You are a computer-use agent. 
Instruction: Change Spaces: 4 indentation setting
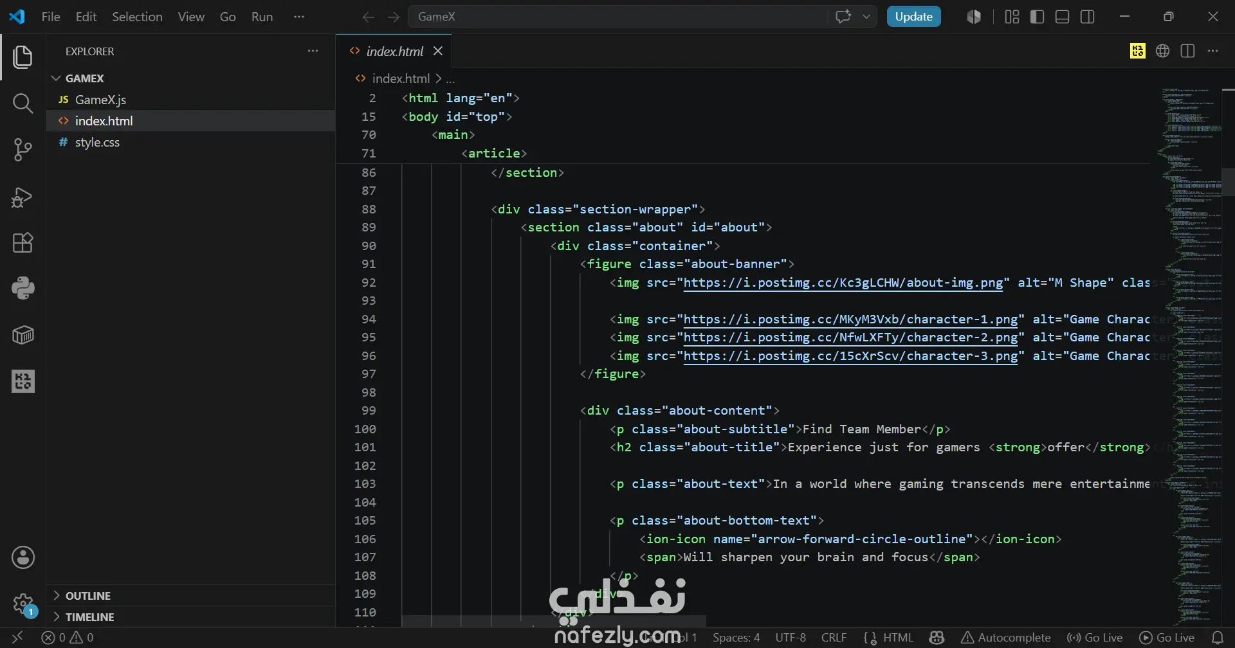point(736,637)
